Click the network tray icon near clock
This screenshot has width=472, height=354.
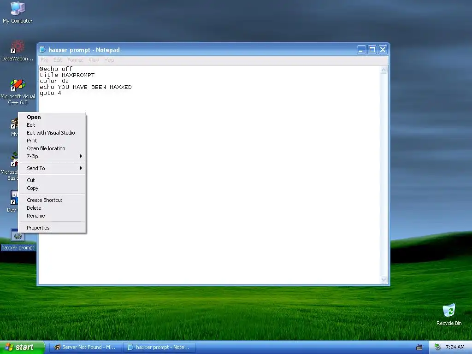click(438, 347)
